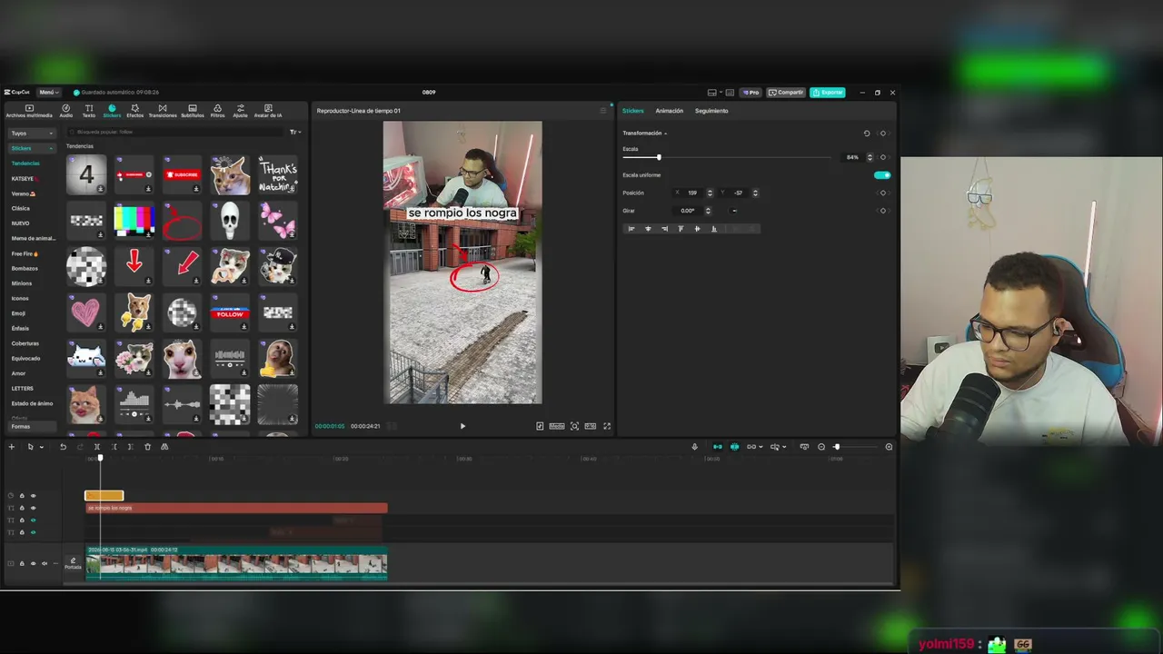Split the clip at the playhead
The height and width of the screenshot is (654, 1163).
[x=97, y=447]
